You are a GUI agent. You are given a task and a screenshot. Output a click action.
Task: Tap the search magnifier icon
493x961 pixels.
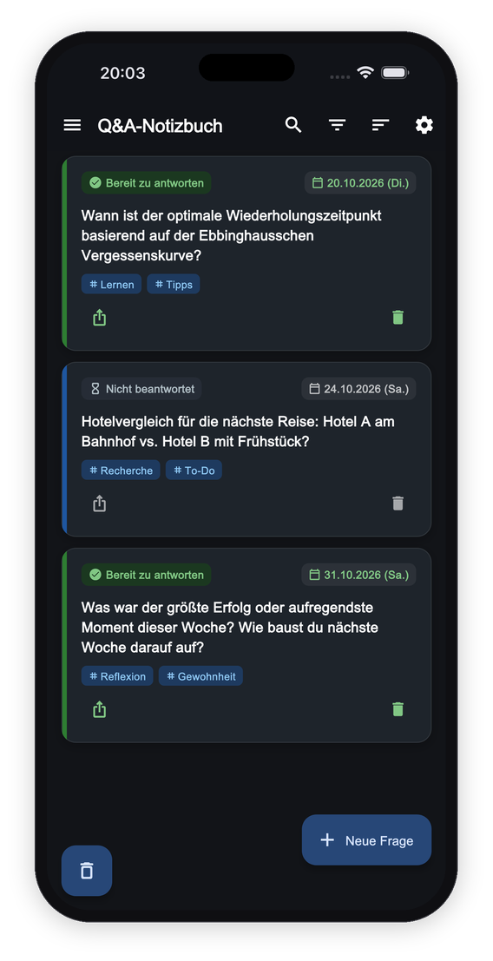pyautogui.click(x=293, y=125)
